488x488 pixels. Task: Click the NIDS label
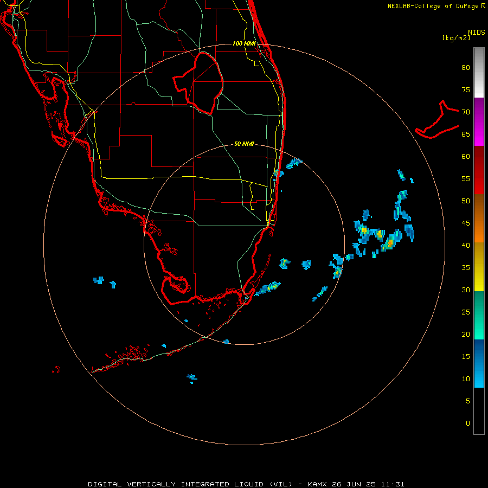477,33
